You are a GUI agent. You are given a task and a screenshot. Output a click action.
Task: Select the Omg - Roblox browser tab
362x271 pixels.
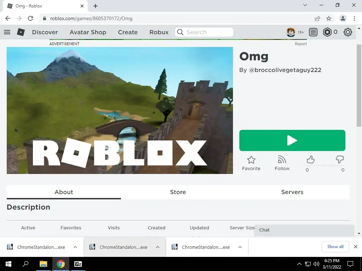point(45,6)
